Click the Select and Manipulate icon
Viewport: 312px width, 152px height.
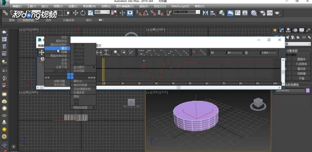coord(122,13)
